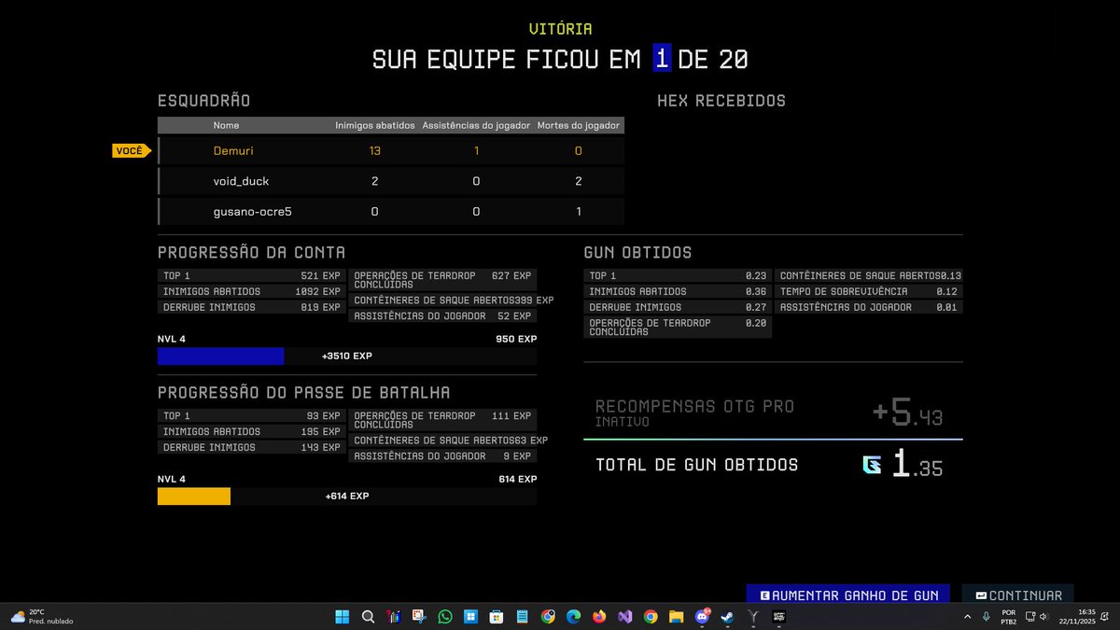This screenshot has width=1120, height=630.
Task: Open the network tray icon
Action: click(1029, 616)
